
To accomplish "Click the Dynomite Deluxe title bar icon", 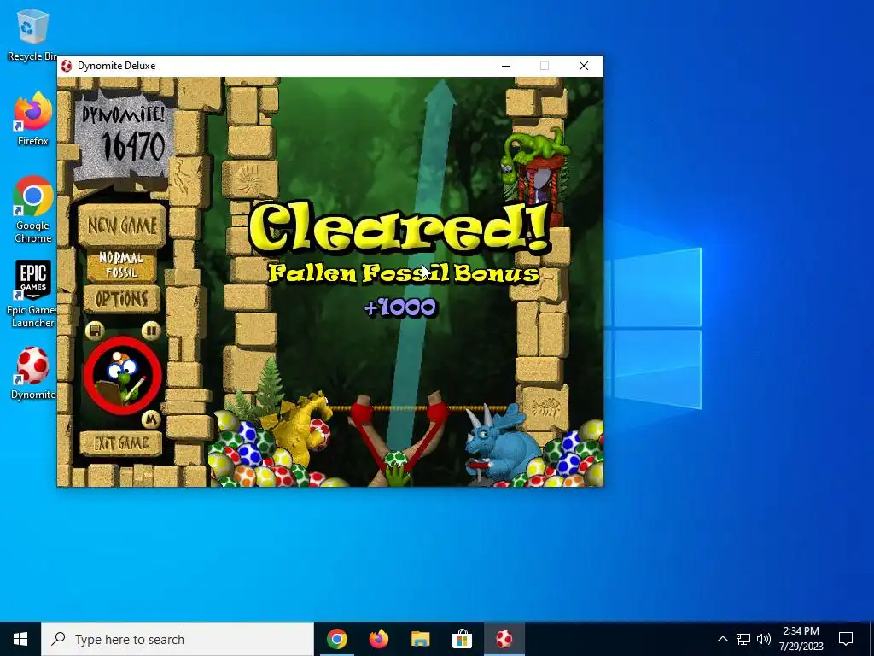I will (67, 66).
